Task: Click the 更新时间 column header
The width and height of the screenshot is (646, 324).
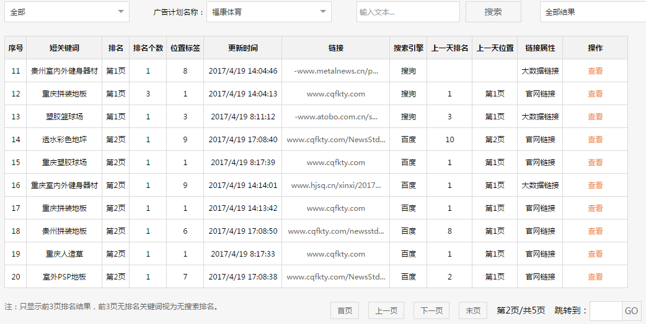Action: point(242,48)
